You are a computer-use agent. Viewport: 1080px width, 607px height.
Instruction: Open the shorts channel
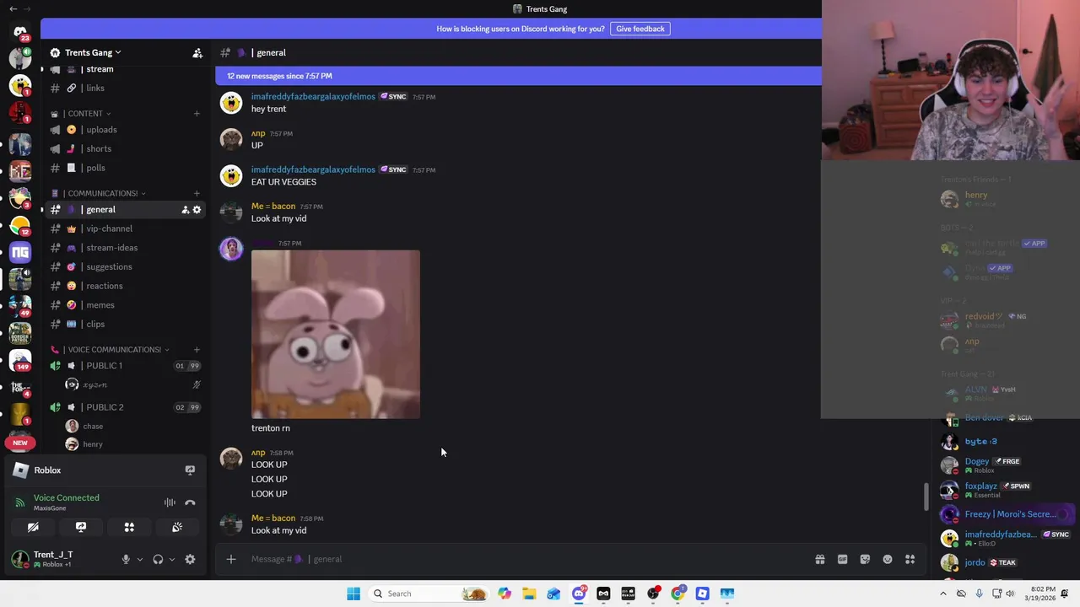click(x=127, y=148)
